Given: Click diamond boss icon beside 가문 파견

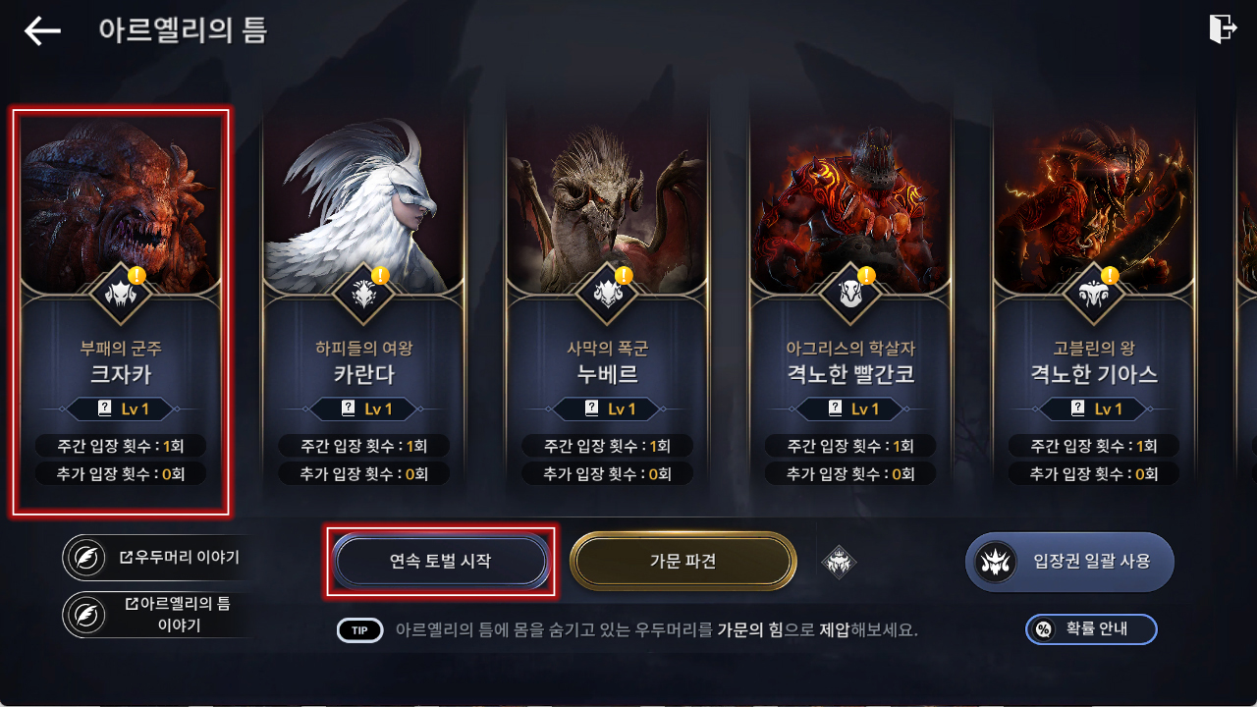Looking at the screenshot, I should pyautogui.click(x=839, y=563).
